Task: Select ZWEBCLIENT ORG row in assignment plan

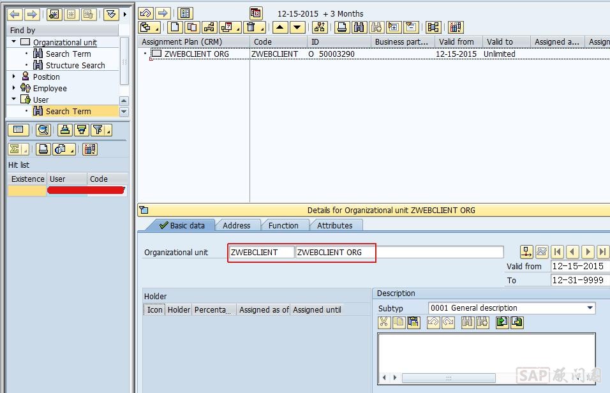Action: 196,54
